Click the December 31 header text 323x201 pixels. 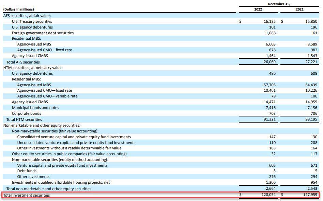[279, 4]
